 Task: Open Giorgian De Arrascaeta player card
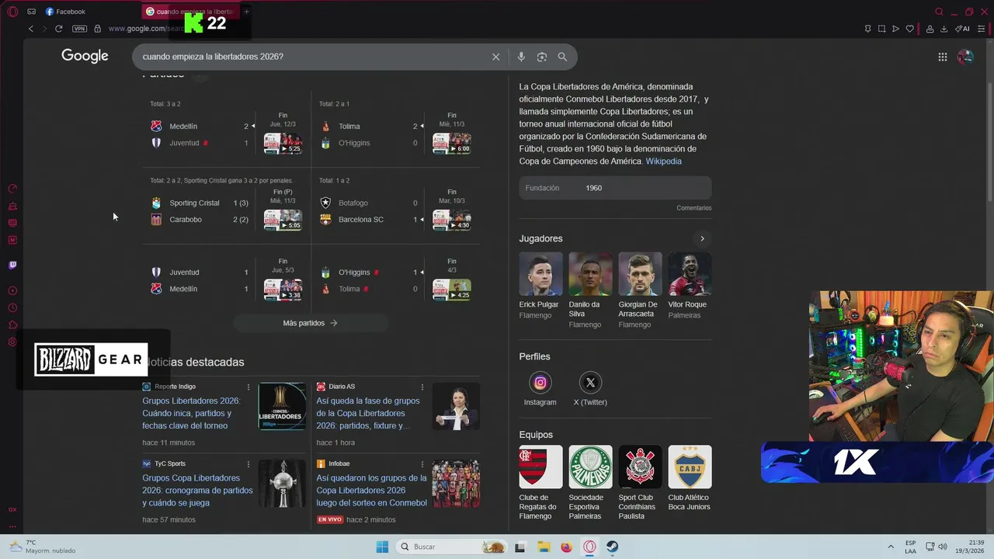pyautogui.click(x=640, y=290)
